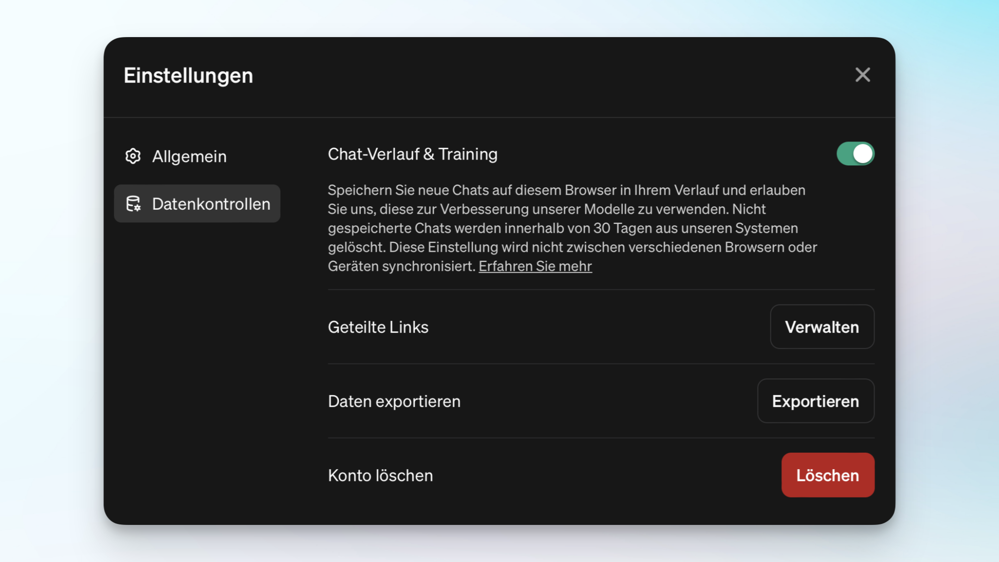
Task: Switch to the Allgemein settings tab
Action: [x=190, y=156]
